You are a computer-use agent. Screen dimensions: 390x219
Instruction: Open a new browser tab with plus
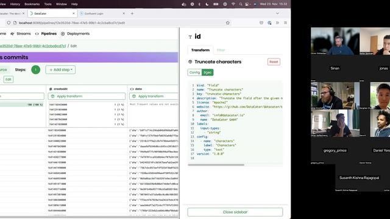pyautogui.click(x=132, y=13)
